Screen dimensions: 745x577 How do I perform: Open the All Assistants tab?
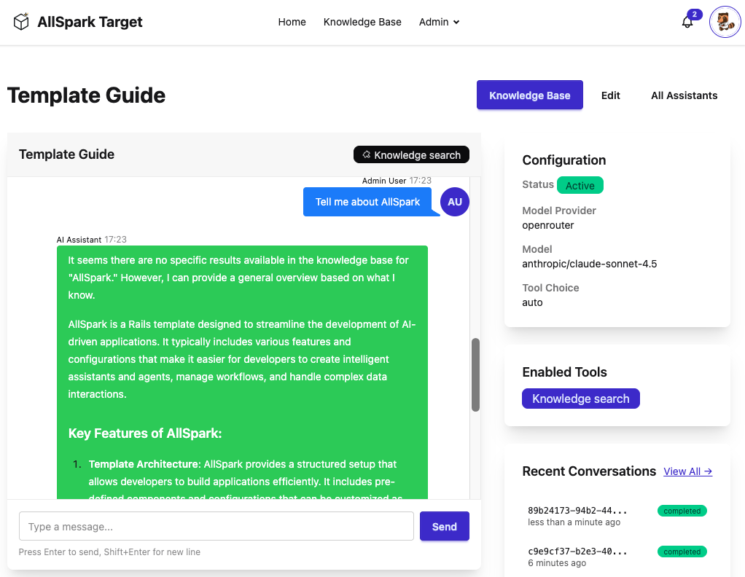coord(684,95)
